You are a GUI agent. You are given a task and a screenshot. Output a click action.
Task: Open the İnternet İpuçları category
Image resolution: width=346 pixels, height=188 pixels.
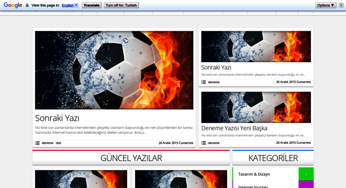click(x=253, y=187)
